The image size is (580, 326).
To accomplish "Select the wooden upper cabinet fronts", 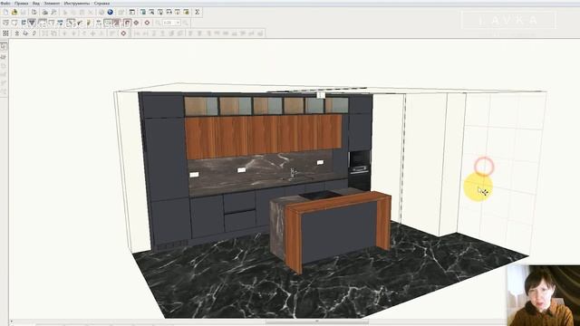I will coord(264,136).
